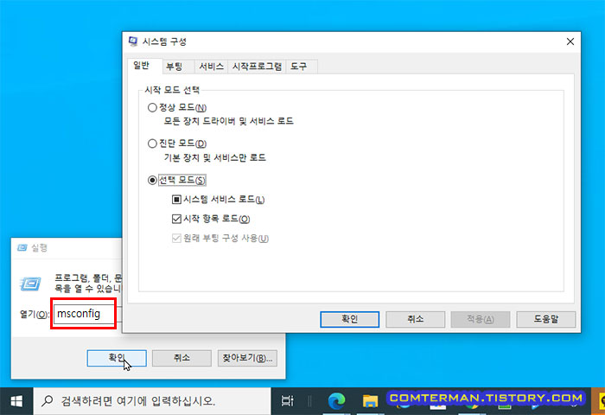Screen dimensions: 605x415
Task: Click the 원래 부팅 구성 사용(U) checkbox
Action: tap(176, 238)
